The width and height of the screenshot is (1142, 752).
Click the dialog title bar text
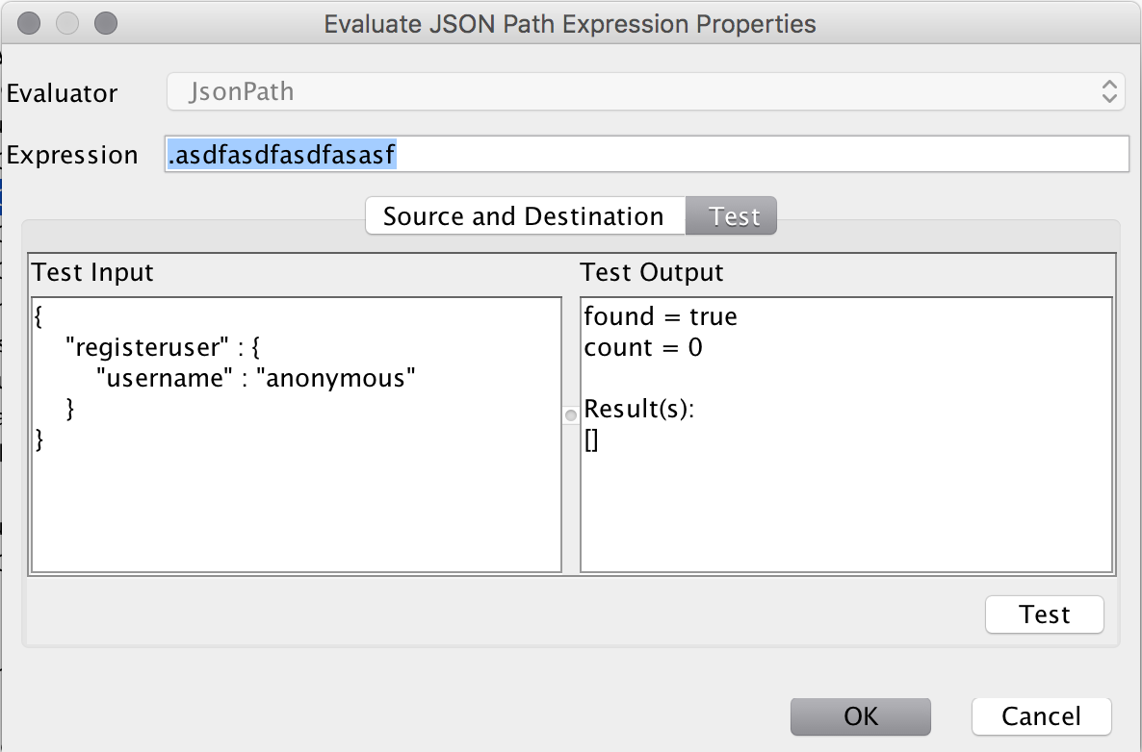570,23
